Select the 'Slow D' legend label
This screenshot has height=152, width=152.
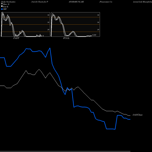tap(6, 4)
